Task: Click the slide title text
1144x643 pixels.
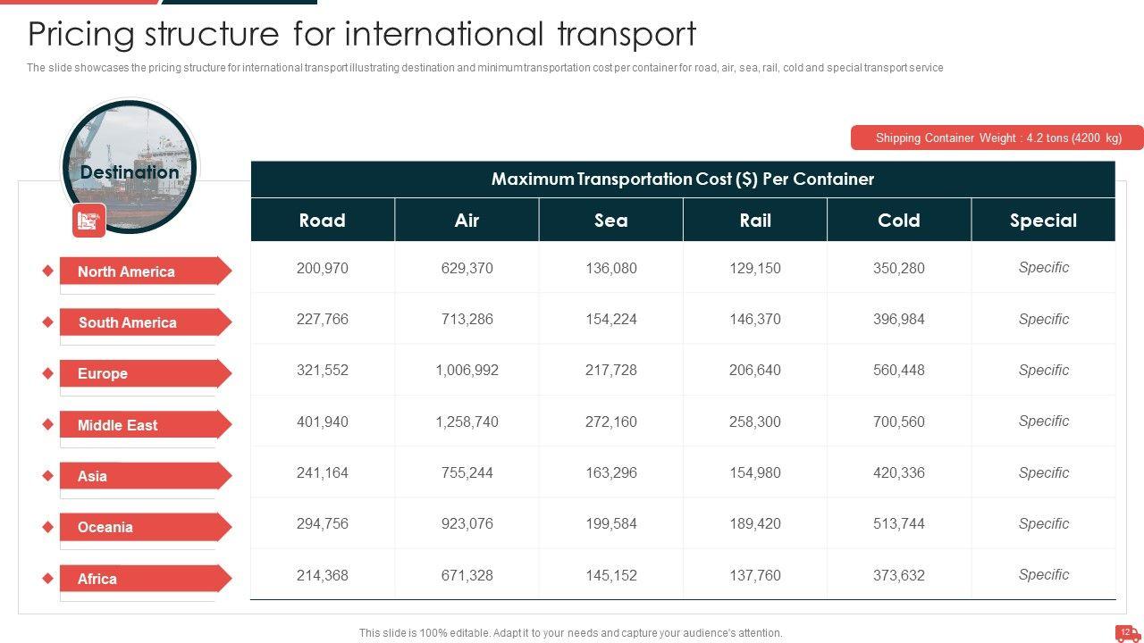Action: pyautogui.click(x=362, y=34)
